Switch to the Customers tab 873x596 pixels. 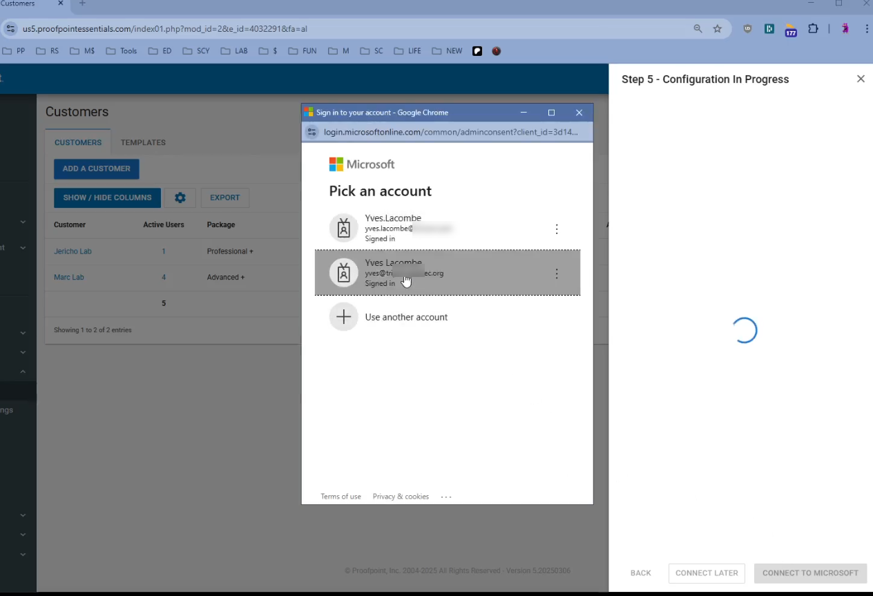click(x=78, y=142)
